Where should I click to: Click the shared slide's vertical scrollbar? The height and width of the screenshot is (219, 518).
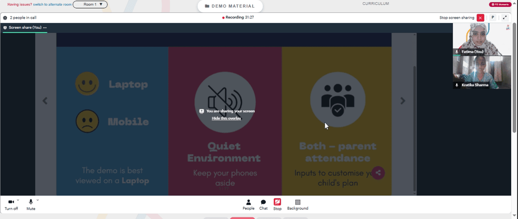coord(414,129)
